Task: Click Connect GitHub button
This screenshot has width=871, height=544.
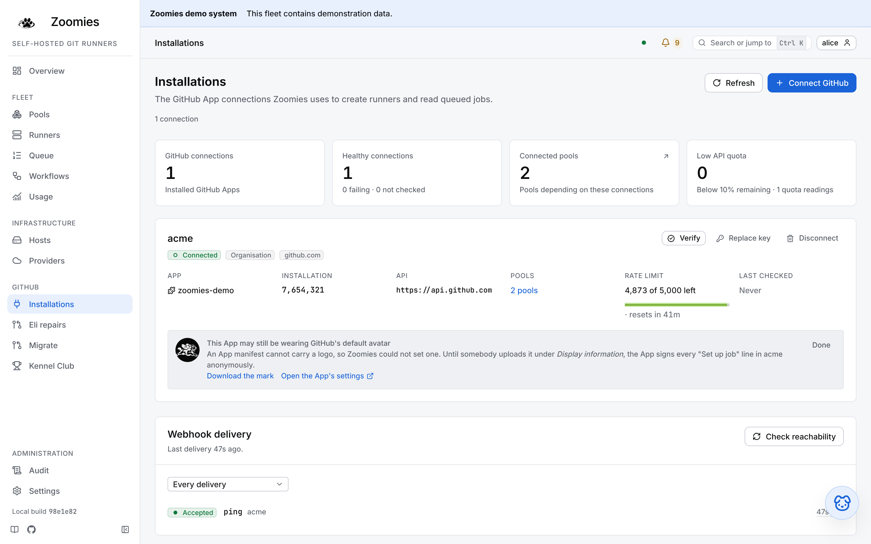Action: [812, 83]
